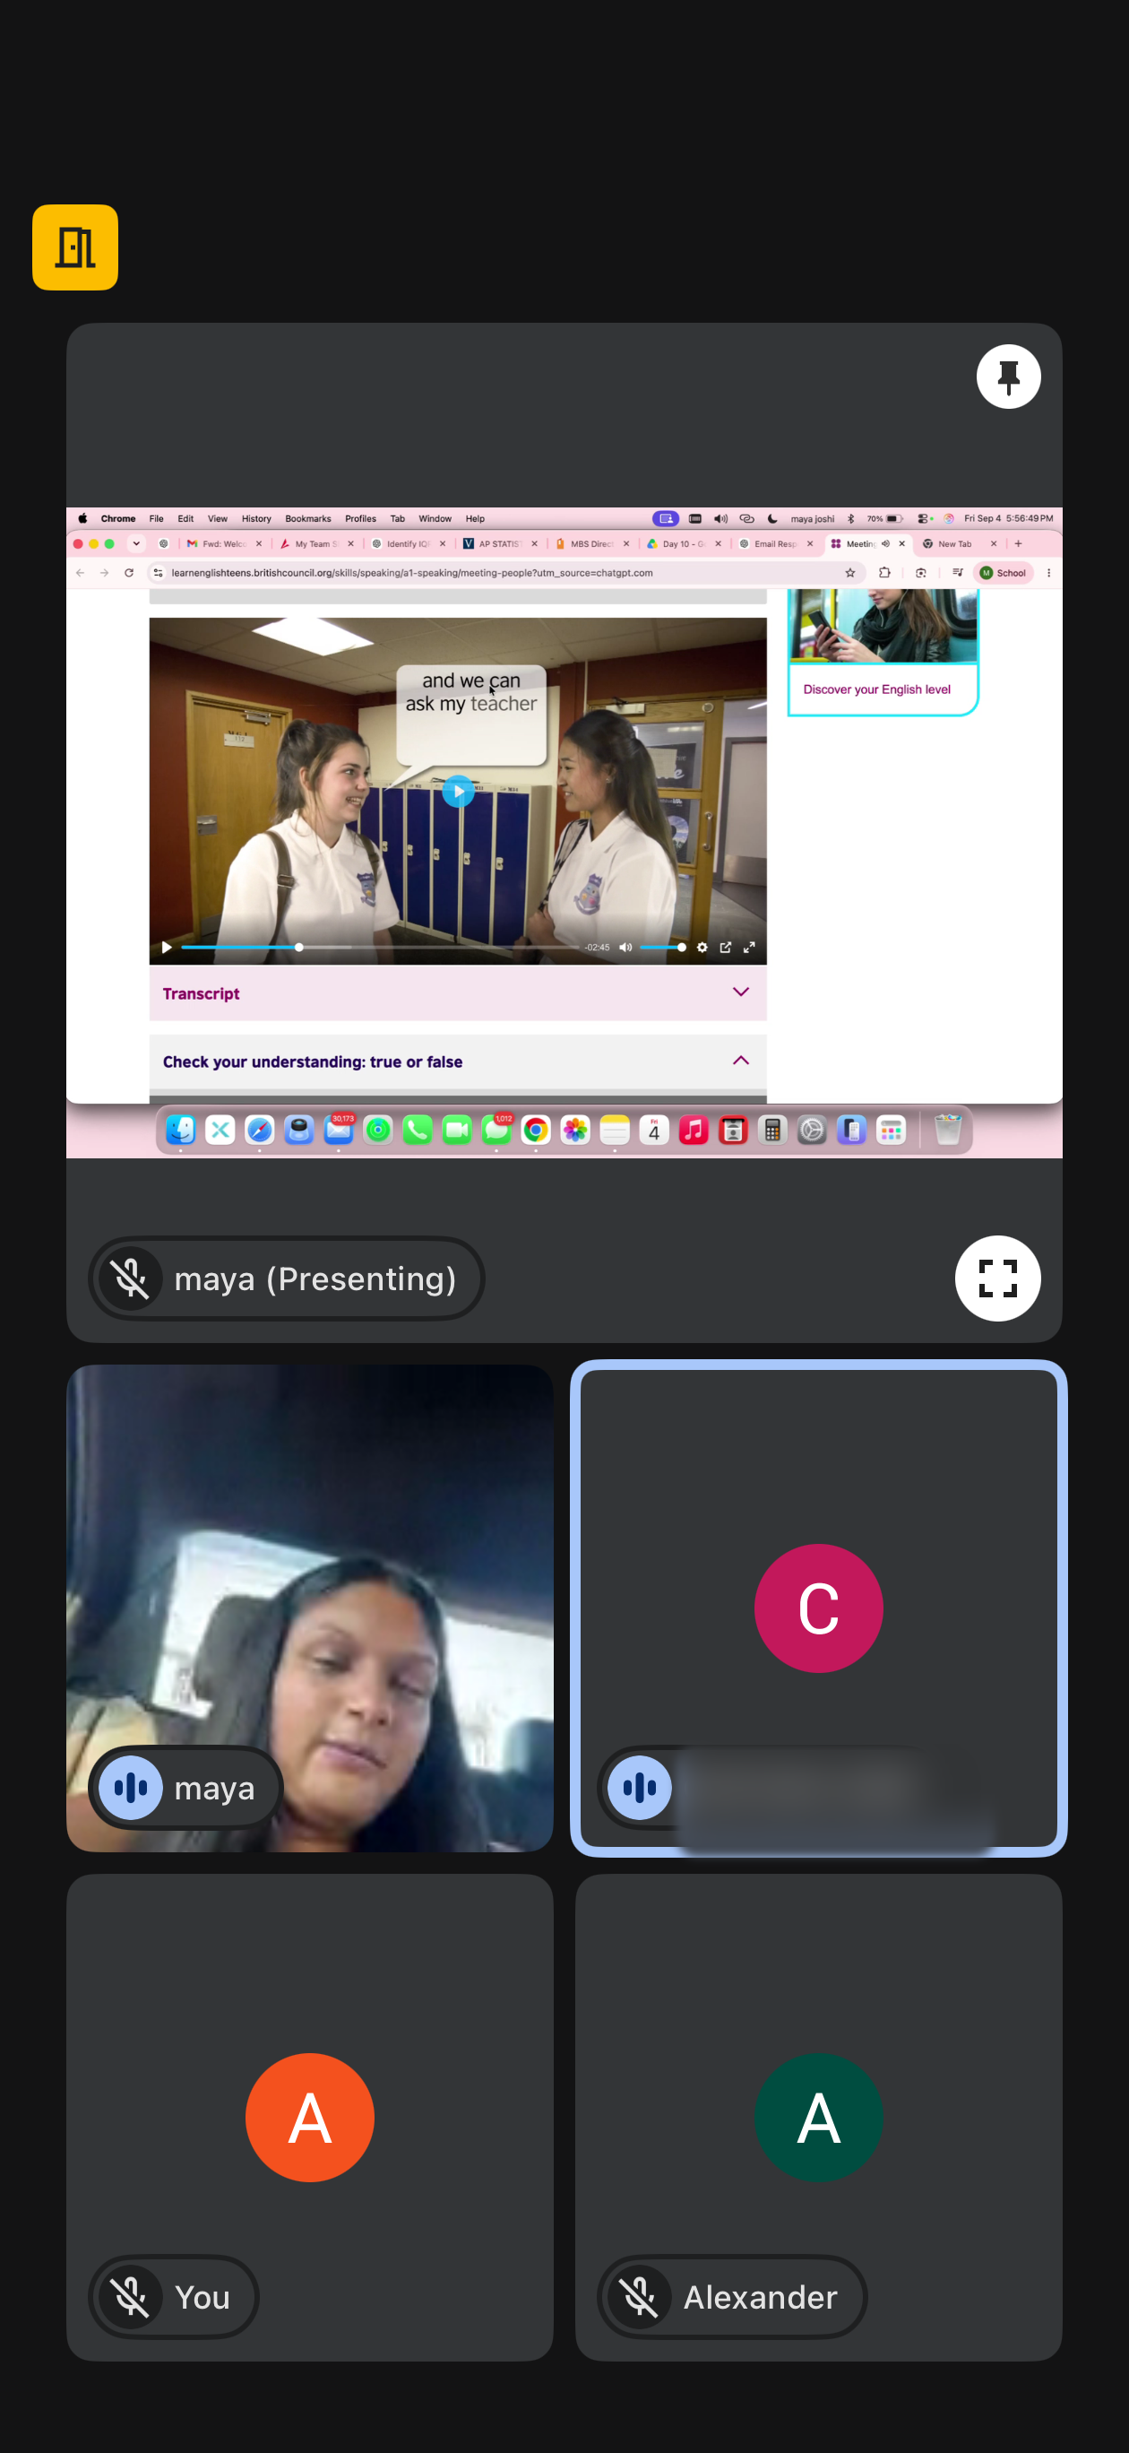This screenshot has width=1129, height=2453.
Task: Collapse Check your understanding: true or false
Action: click(x=458, y=1062)
